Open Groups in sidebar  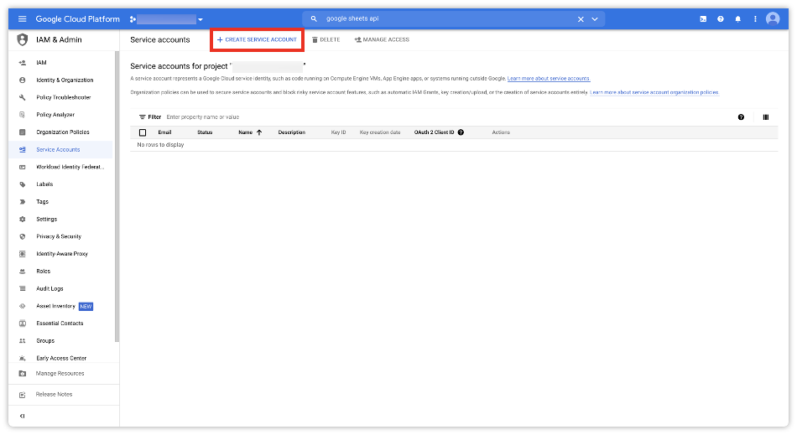(x=45, y=340)
